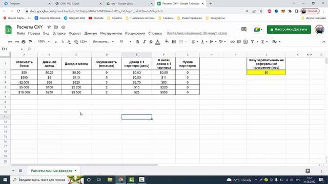Open comment history icon
Screen dimensions: 328x184
point(244,29)
